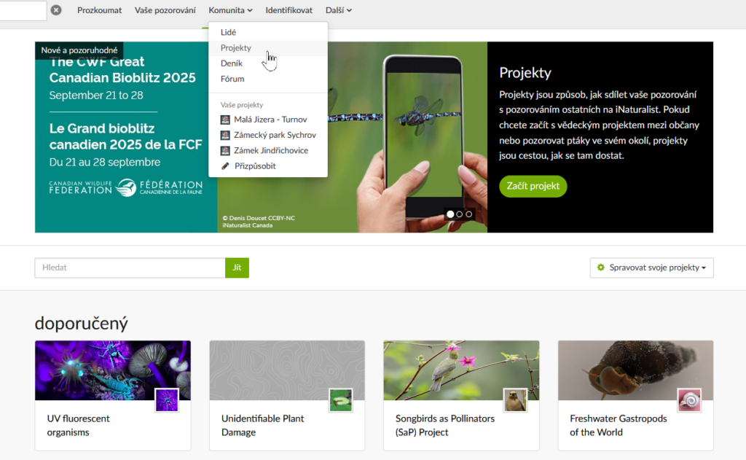Click the Freshwater Gastropods snail badge icon

[689, 400]
